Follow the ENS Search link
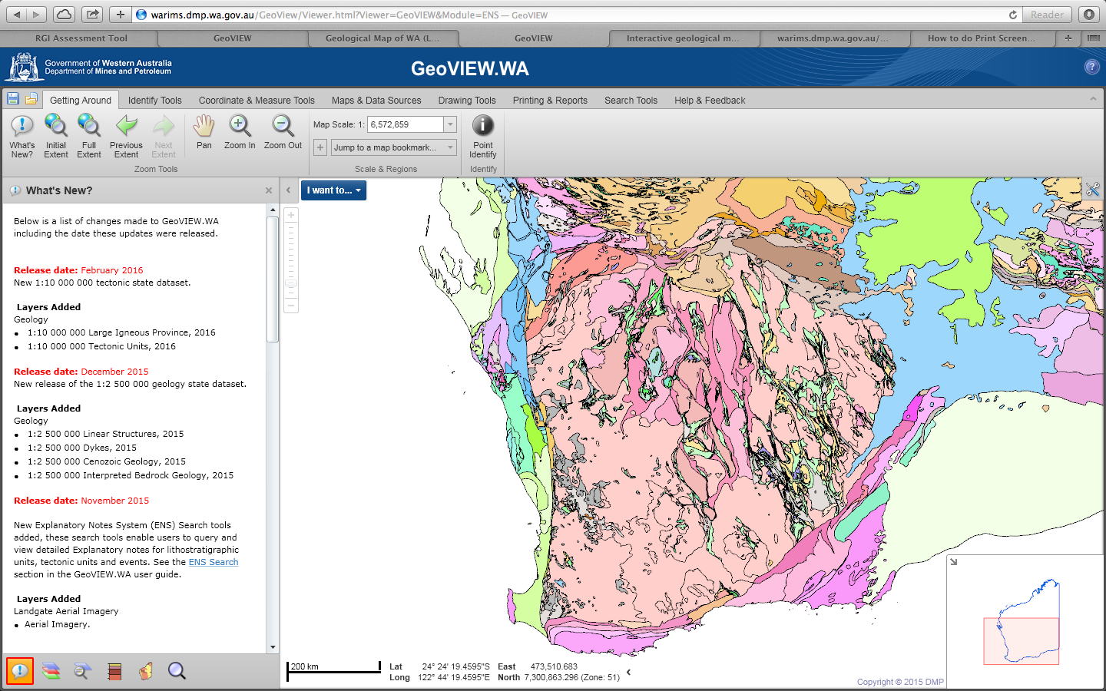 [x=214, y=562]
